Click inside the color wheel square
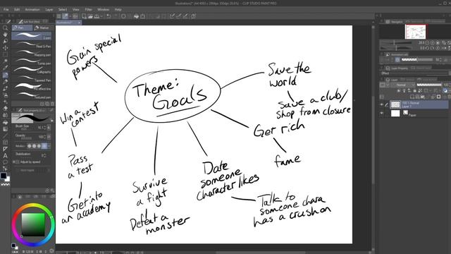The height and width of the screenshot is (254, 451). [x=33, y=224]
